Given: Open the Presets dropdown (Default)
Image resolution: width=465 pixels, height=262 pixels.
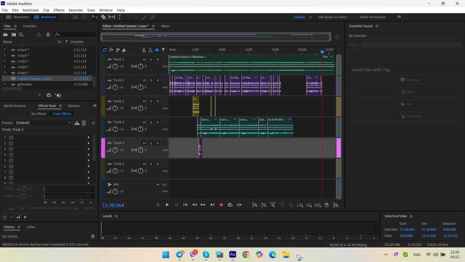Looking at the screenshot, I should point(44,123).
